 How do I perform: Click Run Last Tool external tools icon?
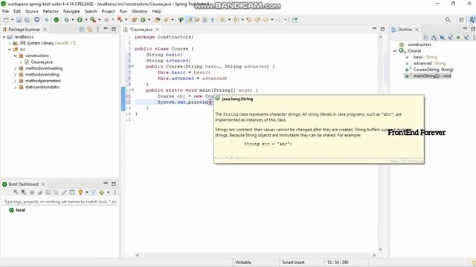click(93, 20)
